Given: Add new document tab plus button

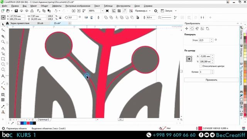Looking at the screenshot, I should tap(69, 23).
